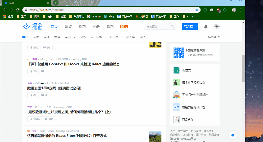Open 标签管理 on the right
Viewport: 263px width, 142px height.
coord(214,37)
